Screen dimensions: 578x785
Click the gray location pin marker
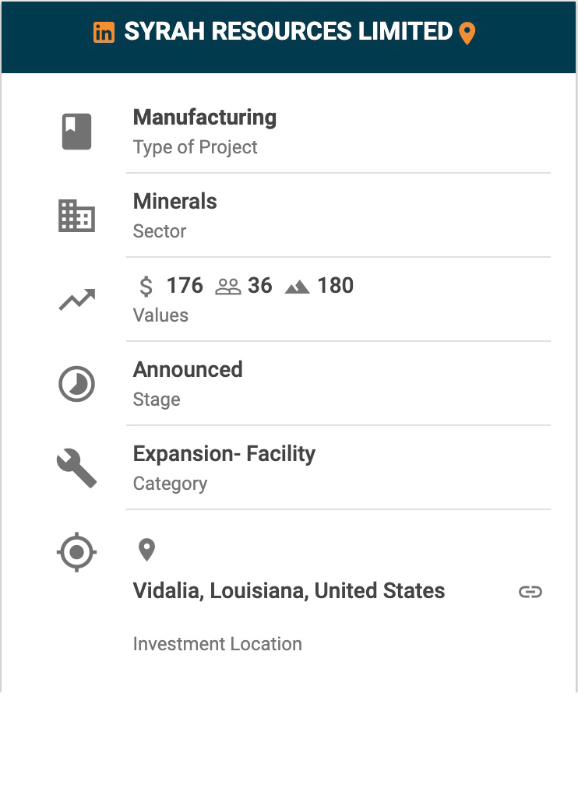146,550
